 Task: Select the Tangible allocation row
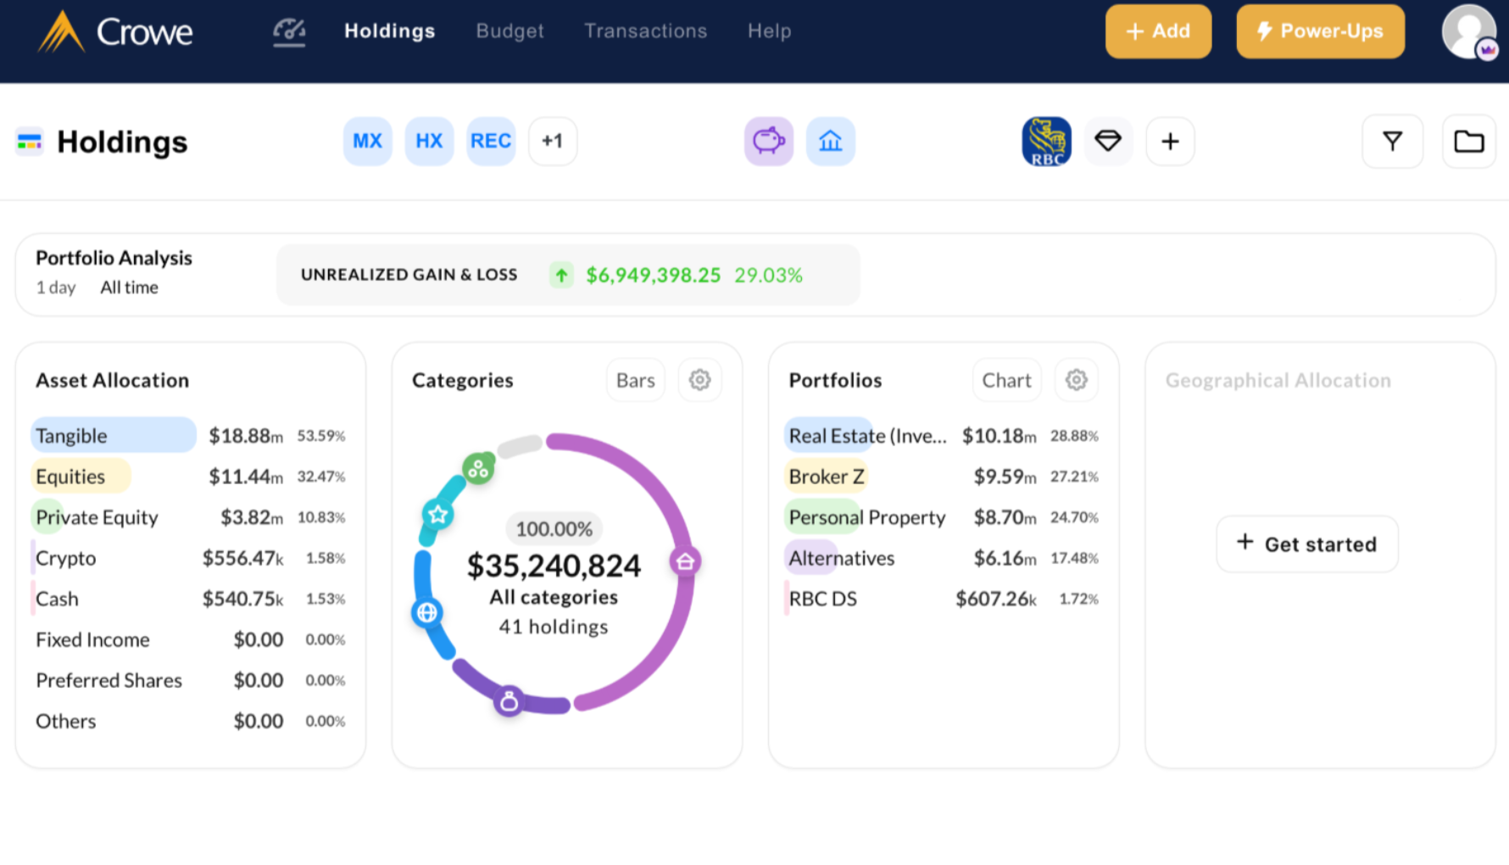[x=190, y=435]
